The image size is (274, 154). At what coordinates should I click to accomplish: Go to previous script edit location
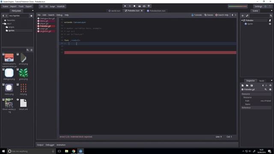pyautogui.click(x=232, y=15)
